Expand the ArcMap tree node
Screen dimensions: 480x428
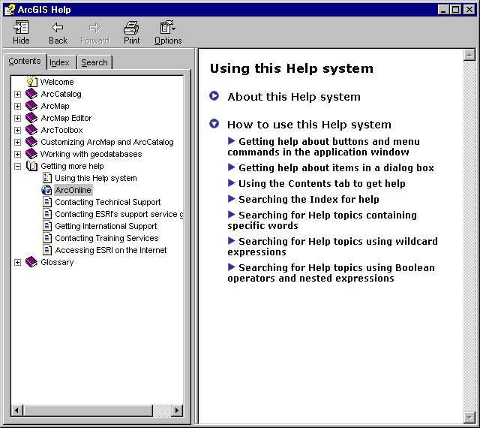click(18, 106)
